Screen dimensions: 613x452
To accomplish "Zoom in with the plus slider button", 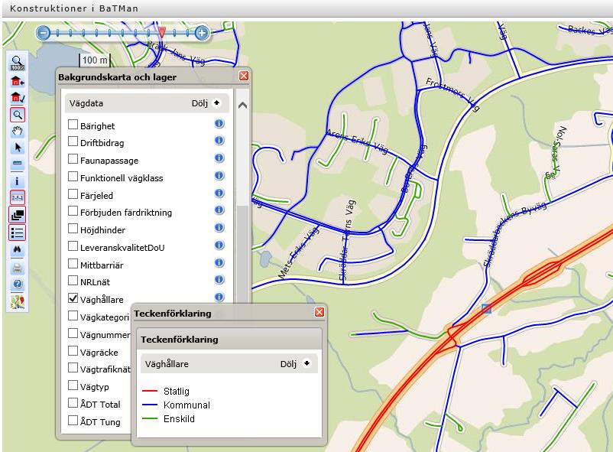I will [202, 33].
